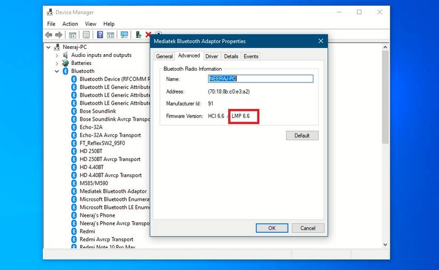Open the Events tab
Image resolution: width=439 pixels, height=270 pixels.
point(251,56)
